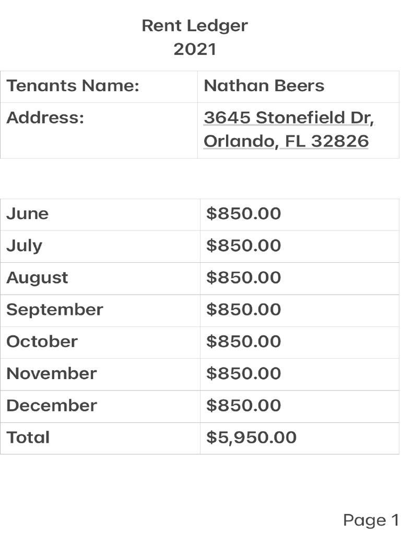
Task: Click the June $850.00 amount
Action: tap(243, 214)
